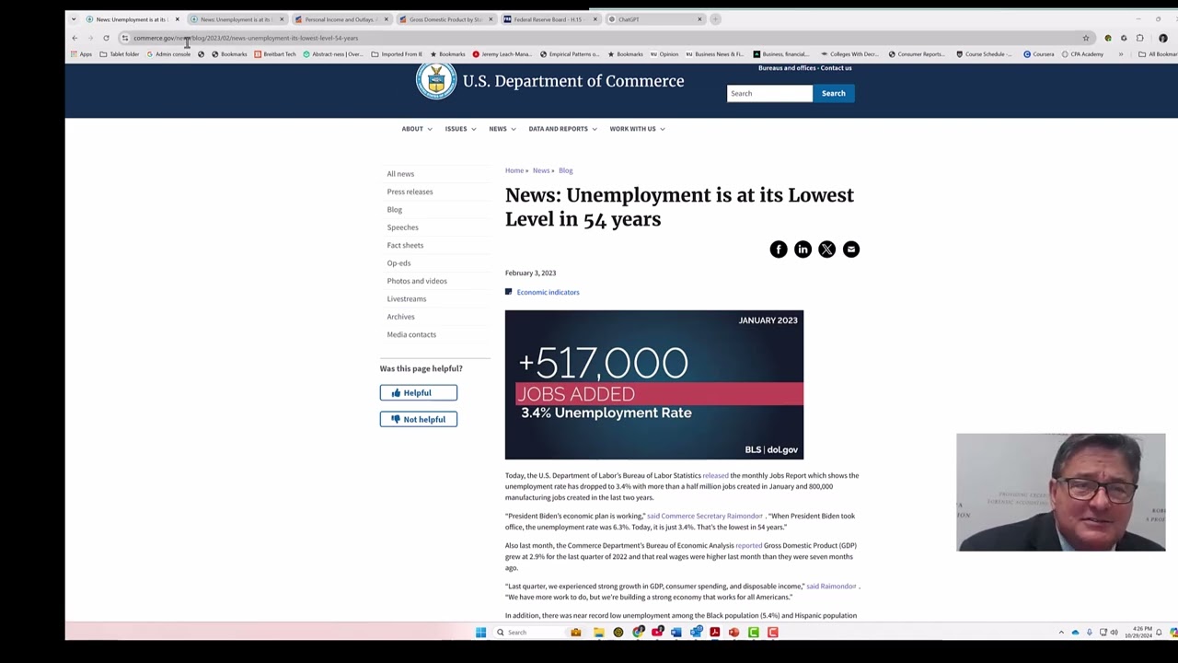Switch to the ChatGPT browser tab

[x=655, y=19]
